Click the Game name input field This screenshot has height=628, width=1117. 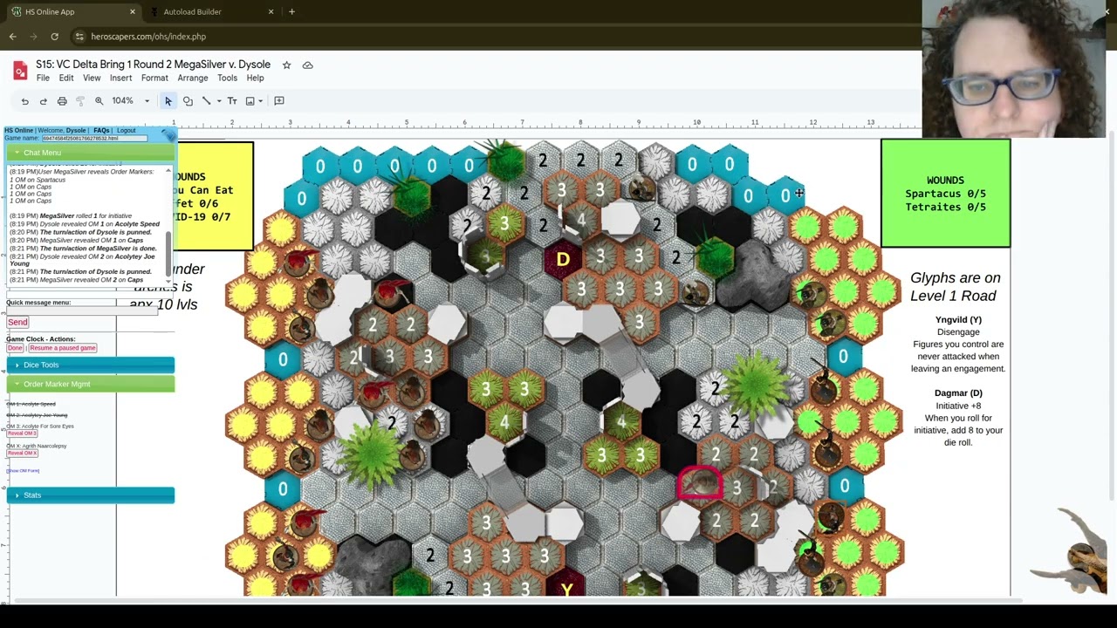tap(94, 139)
